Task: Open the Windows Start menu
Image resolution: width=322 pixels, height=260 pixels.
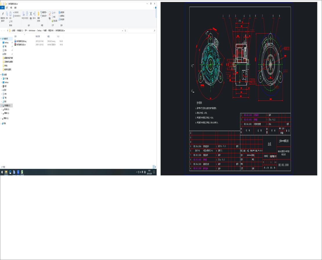Action: (x=2, y=172)
